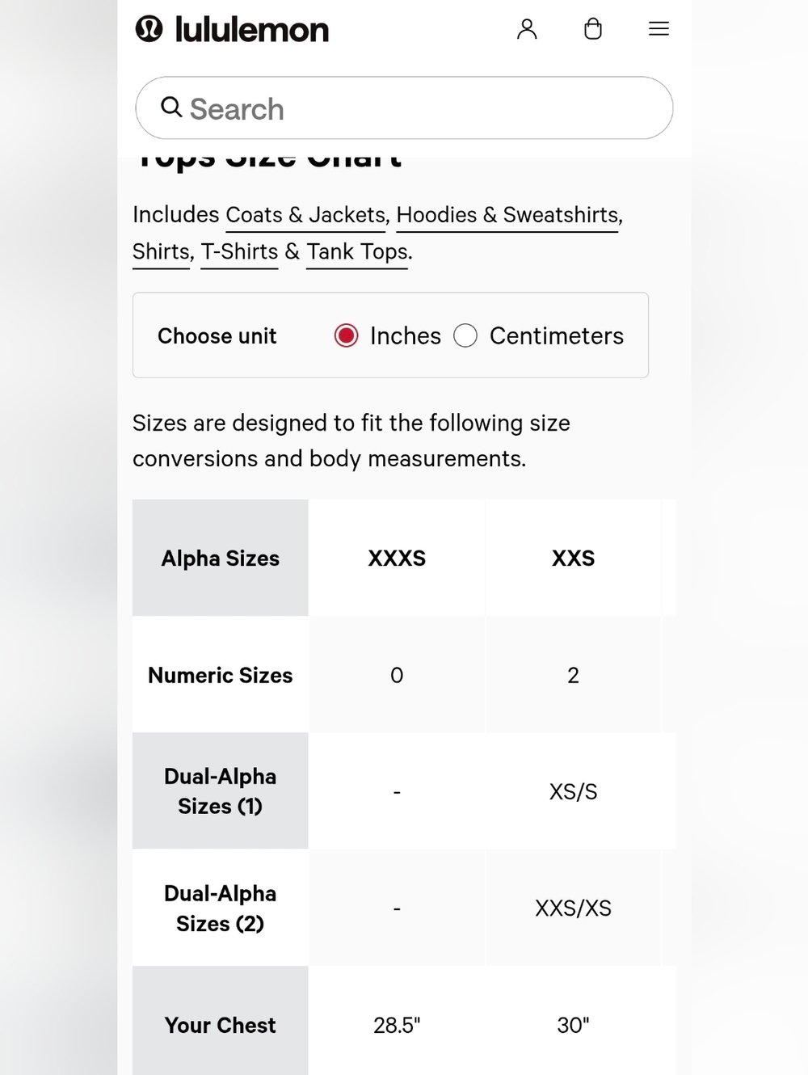
Task: Click the magnifying glass search icon
Action: [171, 107]
